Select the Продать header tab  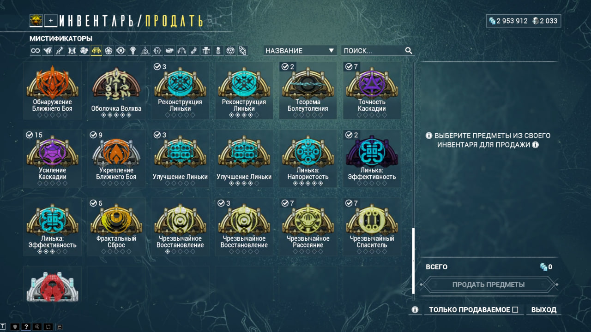(174, 21)
